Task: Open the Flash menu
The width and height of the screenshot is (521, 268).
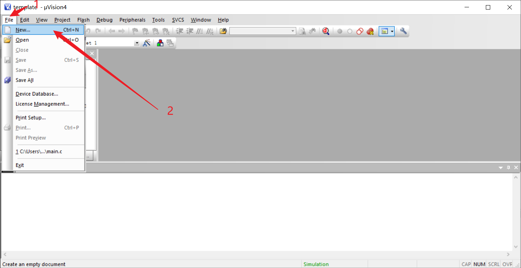Action: pos(84,20)
